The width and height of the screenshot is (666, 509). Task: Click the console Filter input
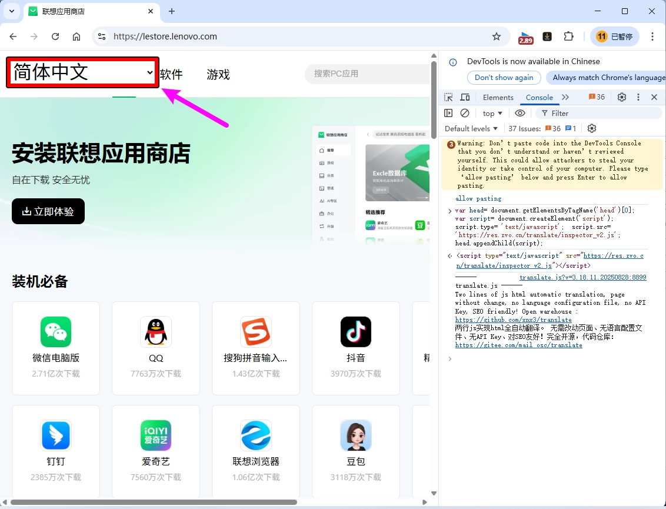click(599, 114)
